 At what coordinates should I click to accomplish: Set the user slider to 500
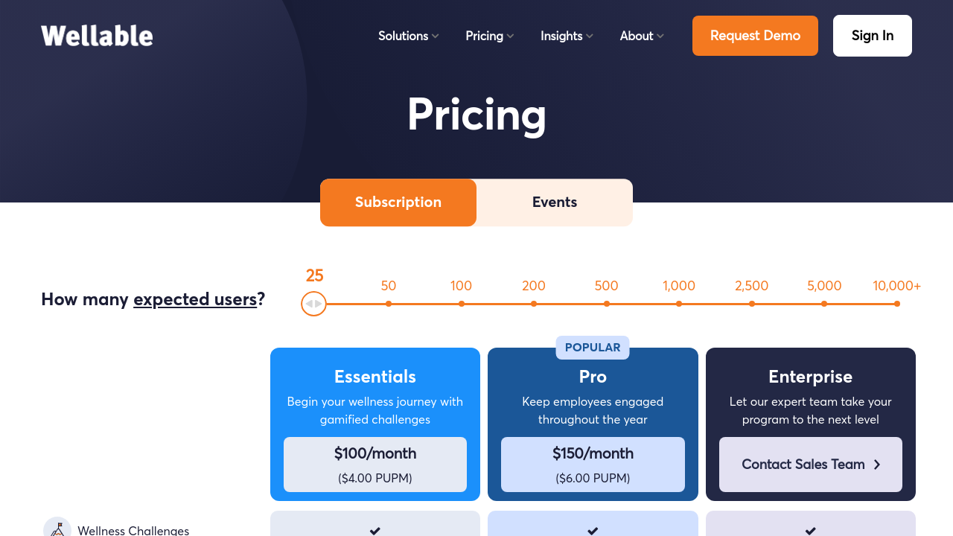tap(607, 304)
